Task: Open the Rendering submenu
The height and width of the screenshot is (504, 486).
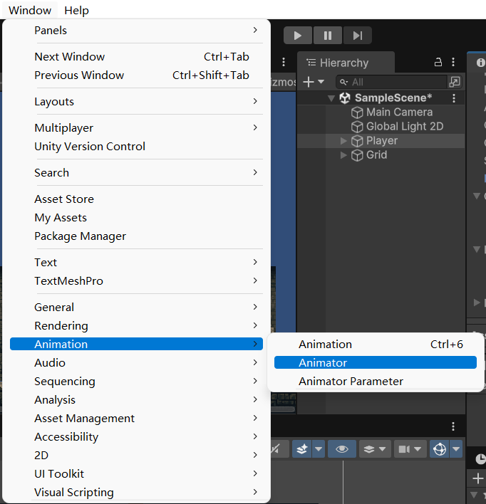Action: (137, 326)
